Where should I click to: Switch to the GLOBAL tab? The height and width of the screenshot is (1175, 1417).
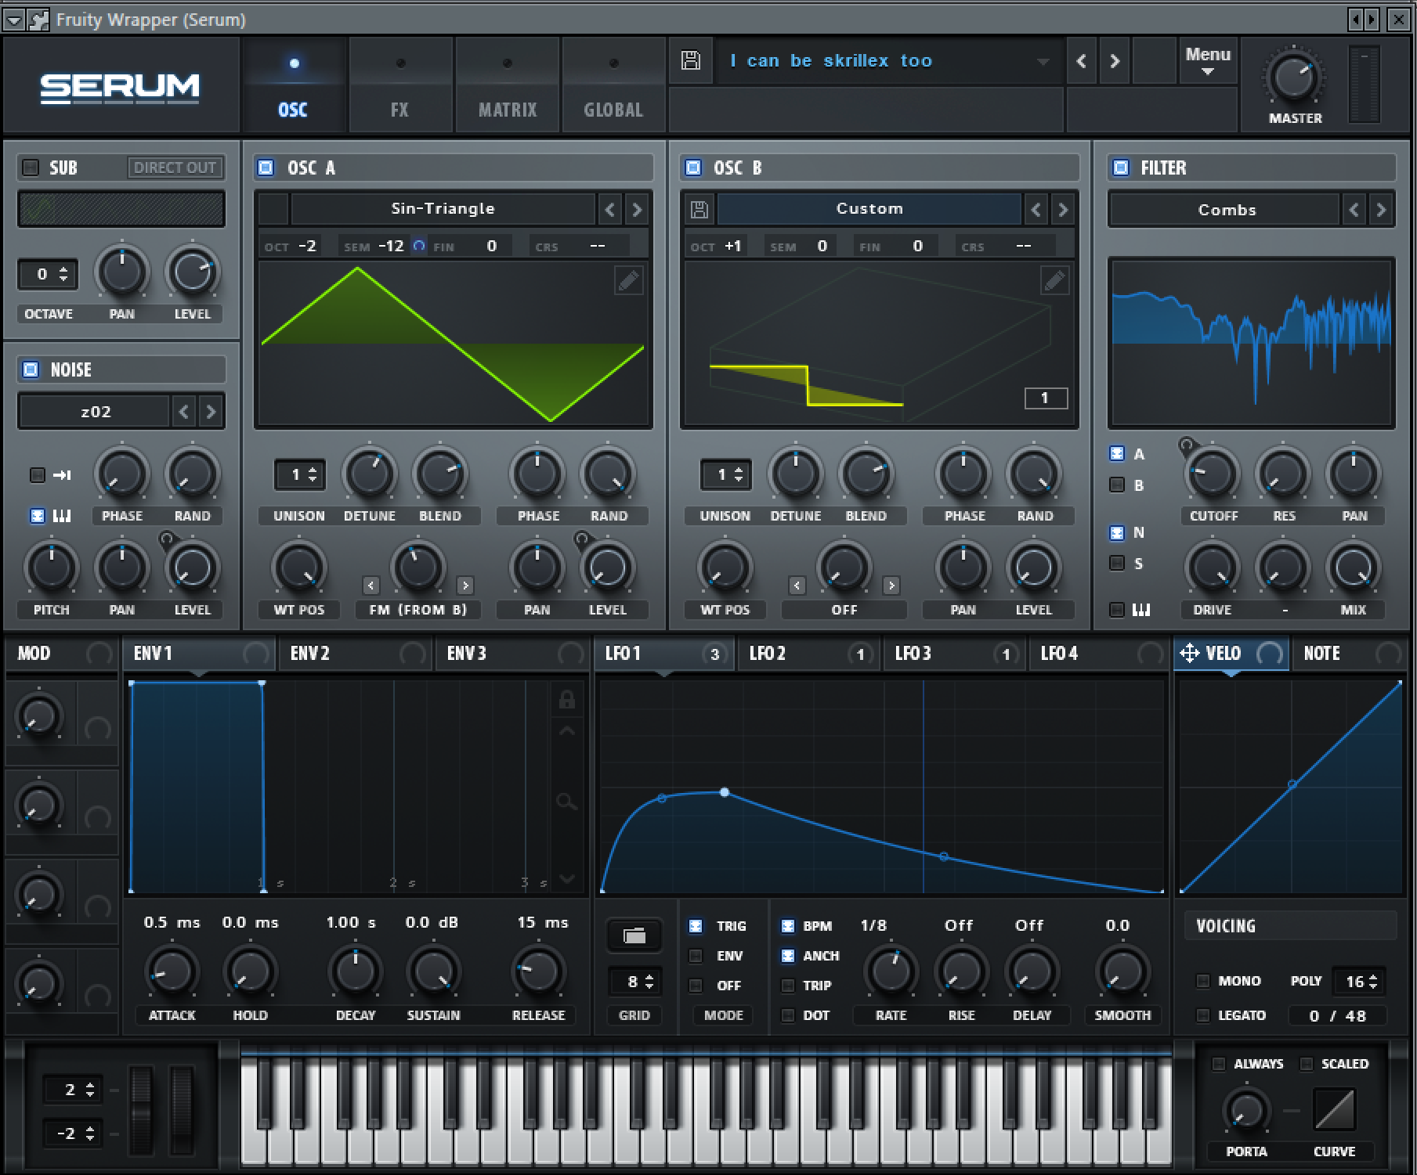click(x=613, y=85)
